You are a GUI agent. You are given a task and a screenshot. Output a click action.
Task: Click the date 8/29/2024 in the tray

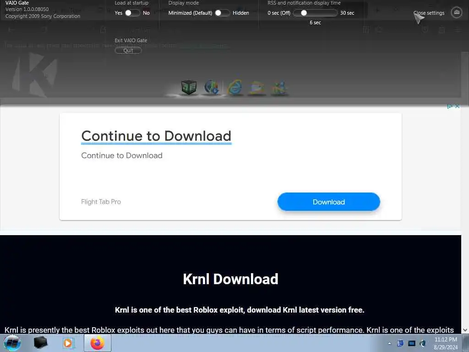[x=446, y=347]
